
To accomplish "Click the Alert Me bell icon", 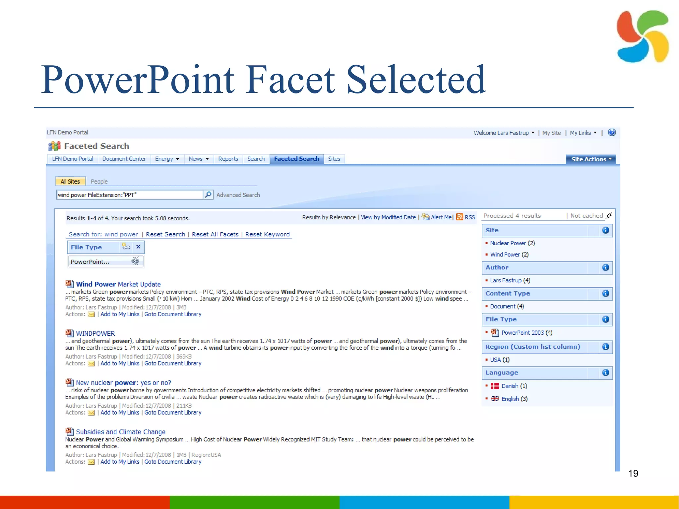I will coord(425,217).
